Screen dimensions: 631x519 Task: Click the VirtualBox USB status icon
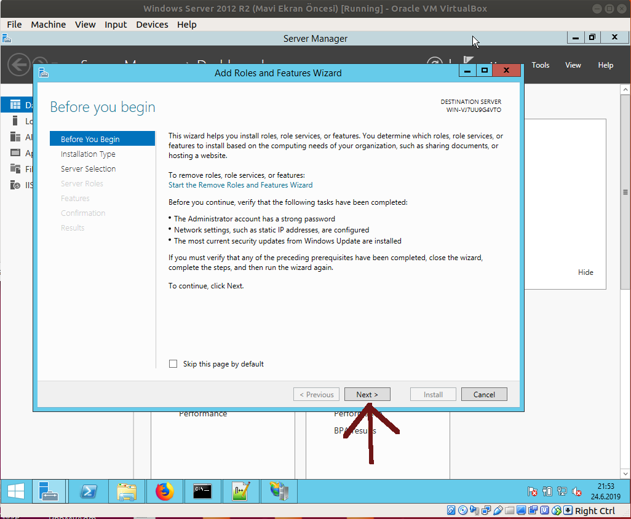click(498, 510)
